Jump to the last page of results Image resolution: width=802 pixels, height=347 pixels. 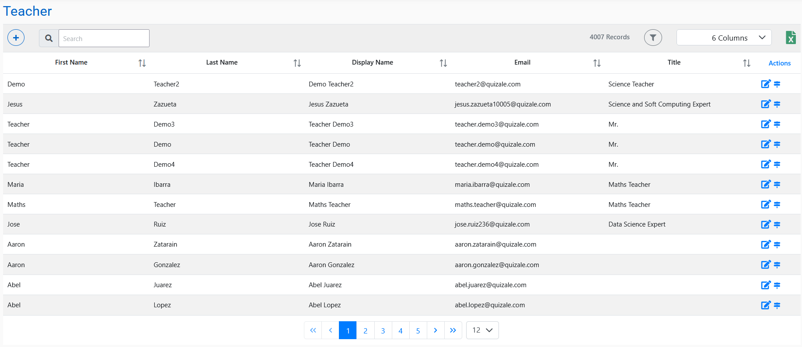click(x=453, y=330)
